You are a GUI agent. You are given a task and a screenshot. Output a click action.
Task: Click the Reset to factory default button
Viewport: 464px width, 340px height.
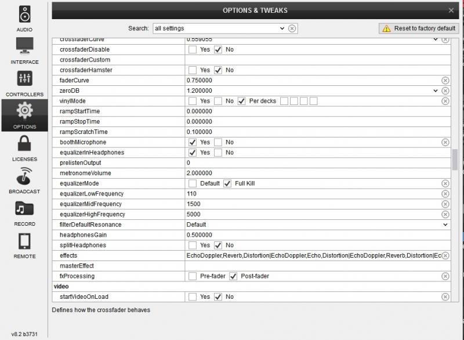pyautogui.click(x=419, y=28)
